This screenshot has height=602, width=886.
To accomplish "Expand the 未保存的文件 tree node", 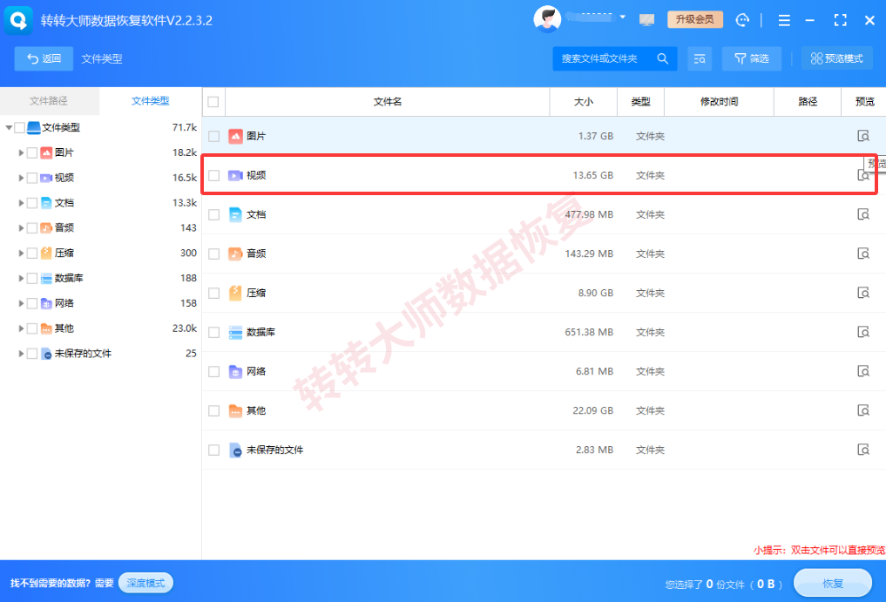I will click(21, 354).
